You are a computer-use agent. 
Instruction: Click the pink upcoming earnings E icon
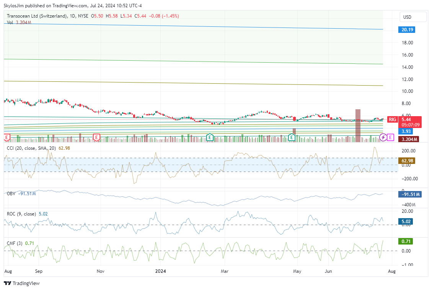(390, 137)
